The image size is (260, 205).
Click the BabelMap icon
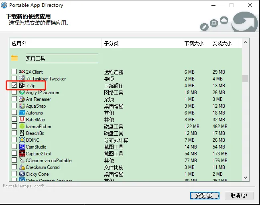pyautogui.click(x=22, y=119)
